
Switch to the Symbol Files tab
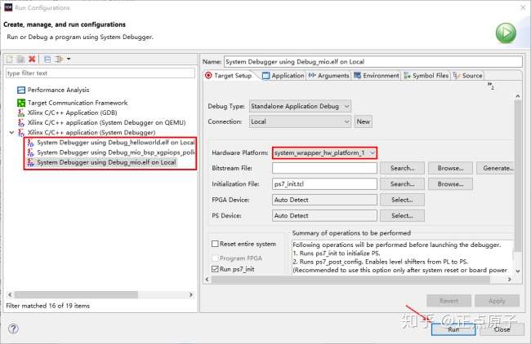pos(426,76)
